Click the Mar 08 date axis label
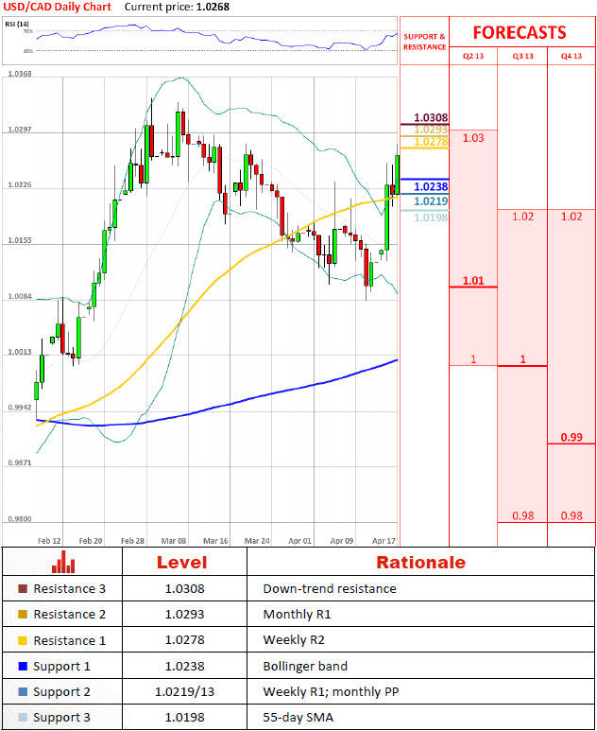The width and height of the screenshot is (597, 731). click(174, 541)
